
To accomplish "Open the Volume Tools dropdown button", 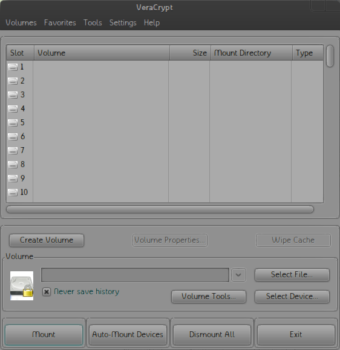I will [x=209, y=297].
